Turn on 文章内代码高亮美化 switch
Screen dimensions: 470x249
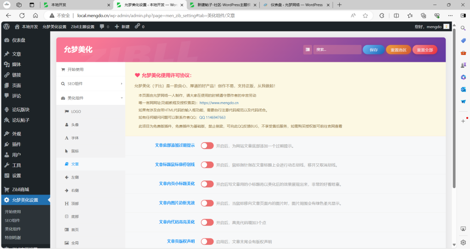click(x=207, y=222)
